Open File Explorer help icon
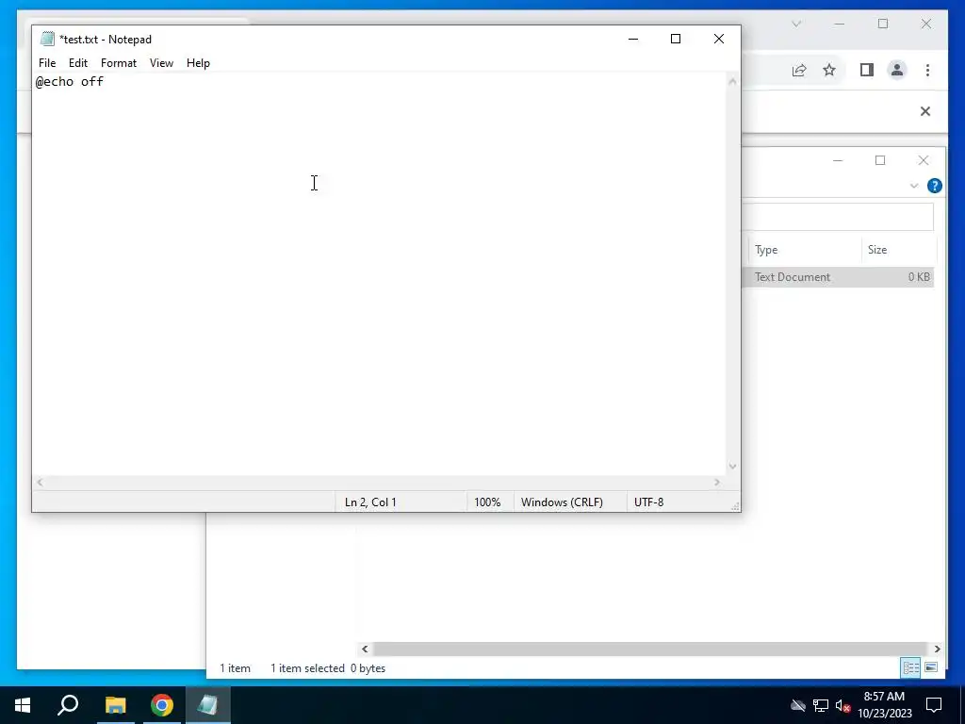Screen dimensions: 965x724 [934, 186]
